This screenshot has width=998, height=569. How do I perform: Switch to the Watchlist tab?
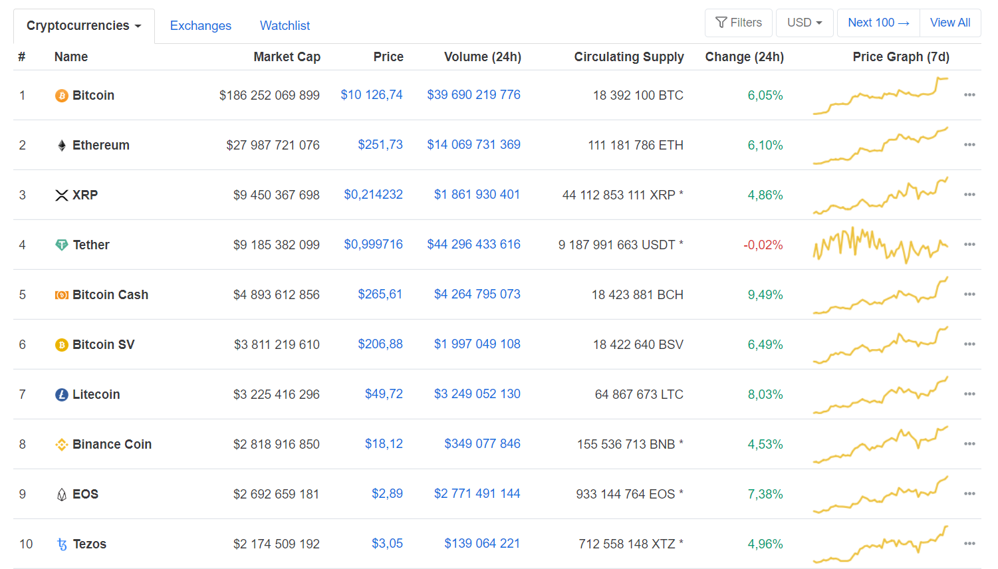[x=285, y=26]
